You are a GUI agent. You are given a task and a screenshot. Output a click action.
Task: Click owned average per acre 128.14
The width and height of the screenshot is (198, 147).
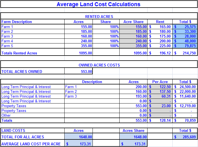pyautogui.click(x=160, y=120)
